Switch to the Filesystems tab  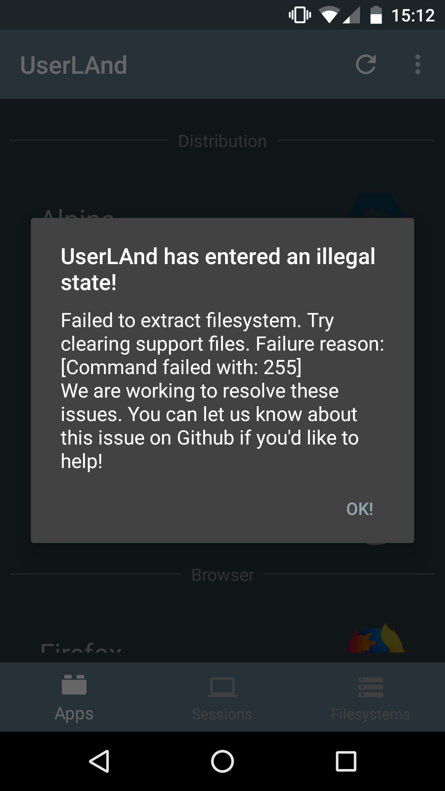(370, 697)
